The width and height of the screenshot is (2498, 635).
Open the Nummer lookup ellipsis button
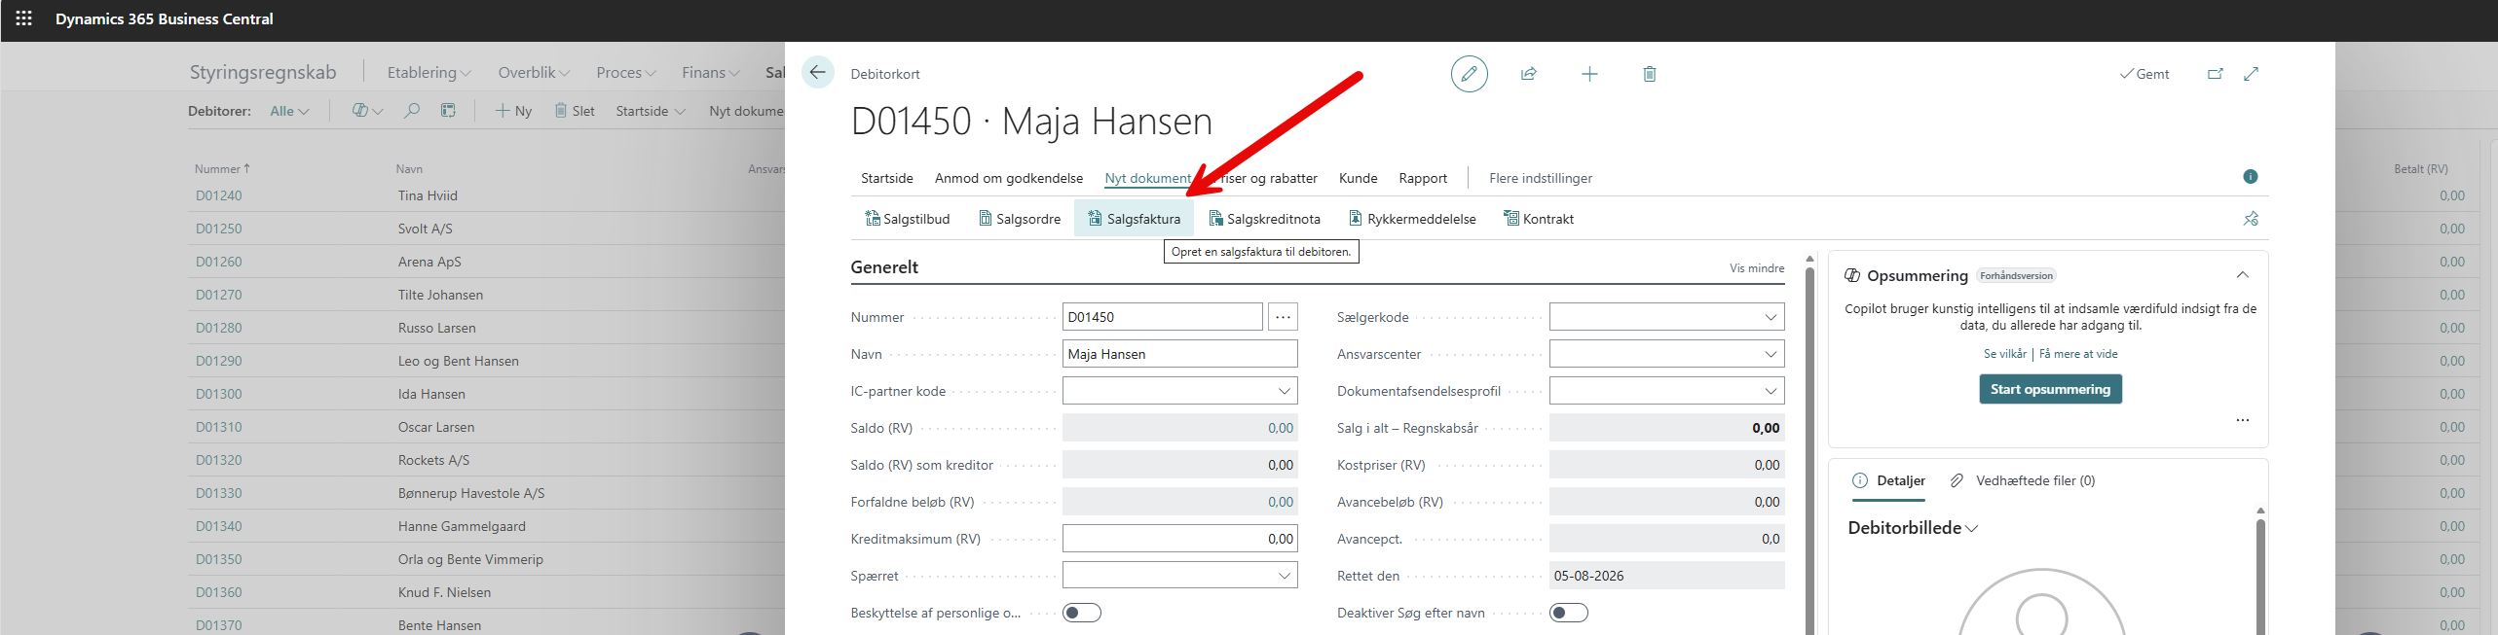1284,317
